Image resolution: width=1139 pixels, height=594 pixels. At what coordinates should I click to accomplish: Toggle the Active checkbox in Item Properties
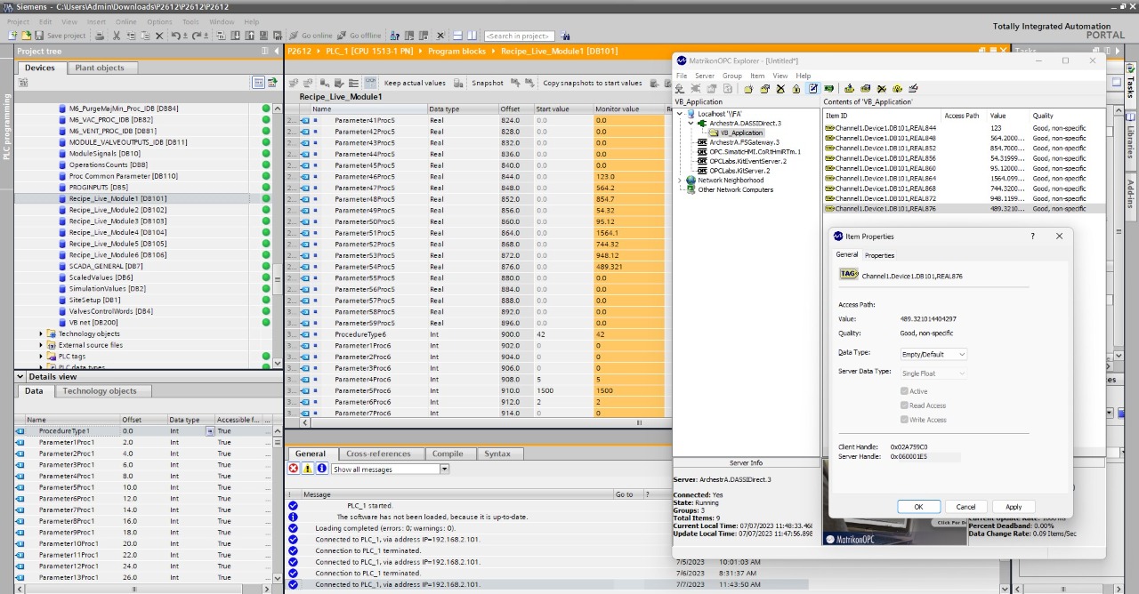pos(904,391)
